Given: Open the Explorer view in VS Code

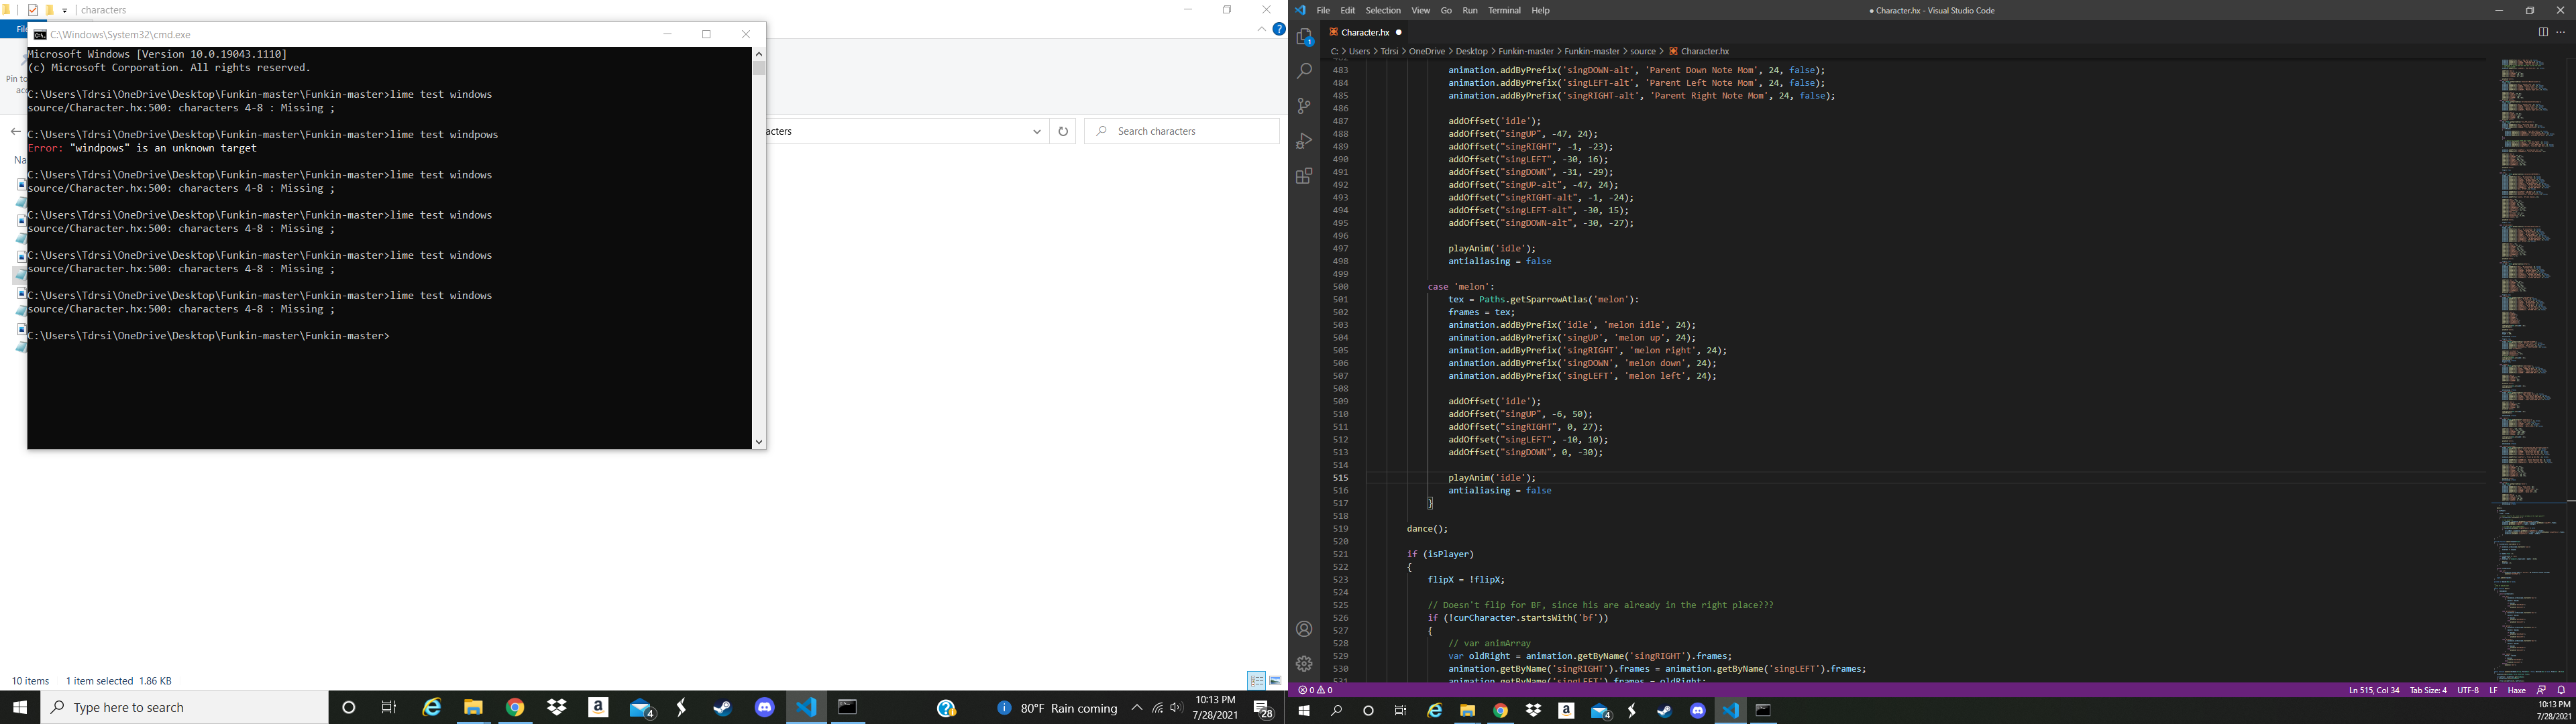Looking at the screenshot, I should click(1304, 37).
